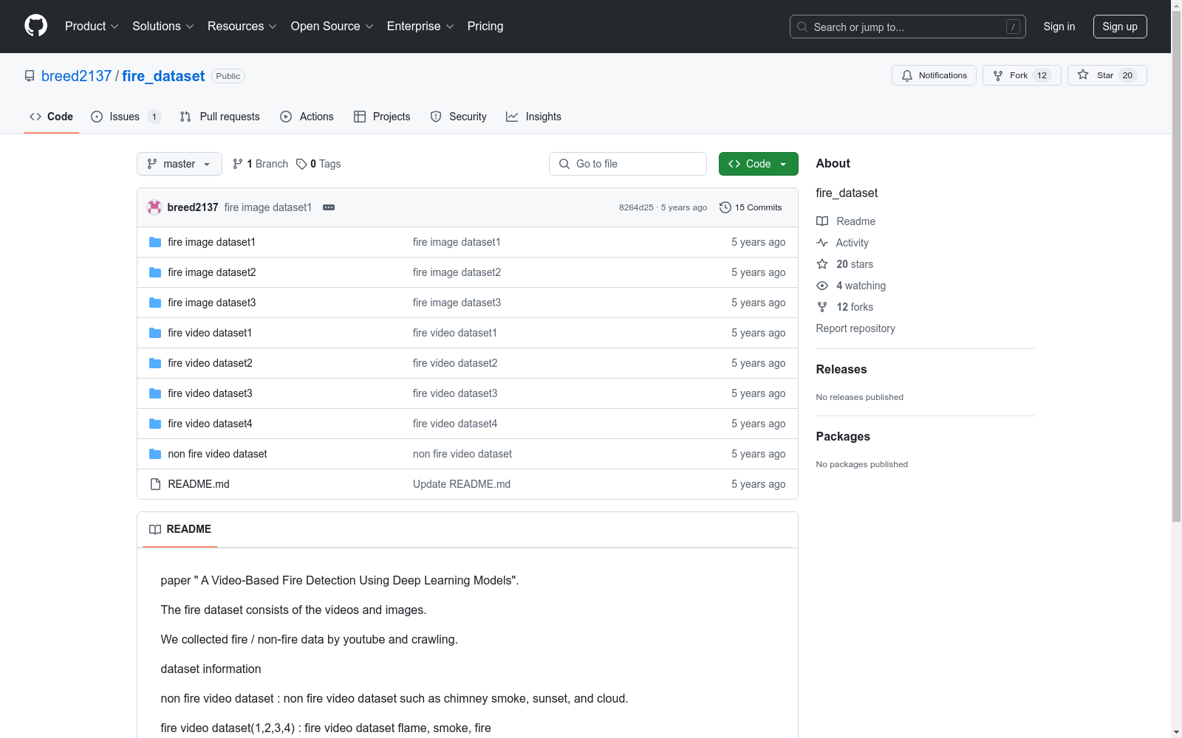Star the fire_dataset repository
1182x738 pixels.
tap(1106, 75)
